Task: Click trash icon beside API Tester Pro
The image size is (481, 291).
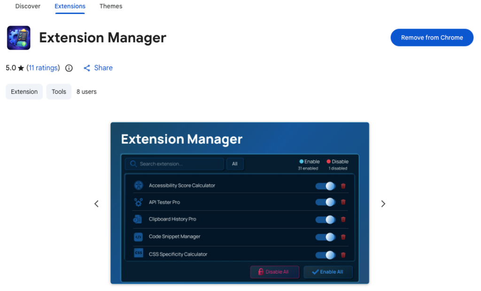Action: pos(343,202)
